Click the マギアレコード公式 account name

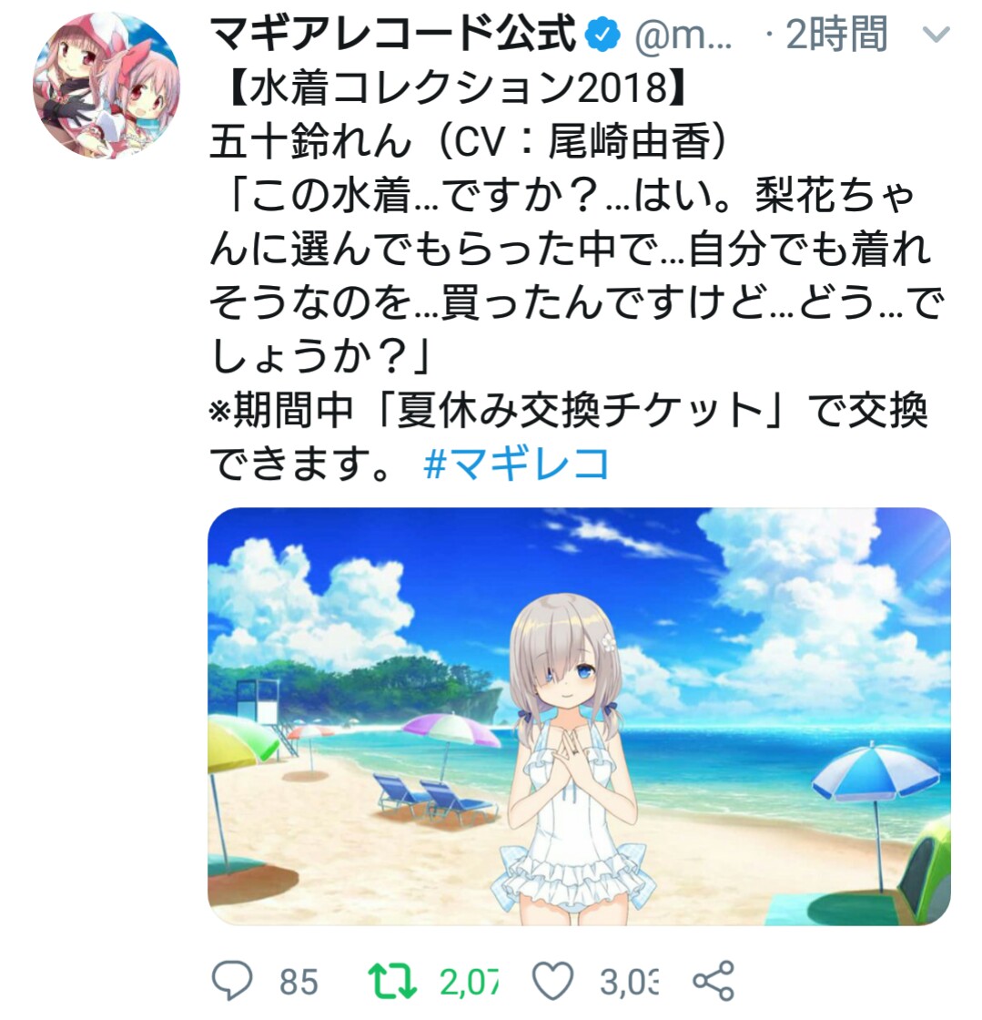(x=394, y=34)
